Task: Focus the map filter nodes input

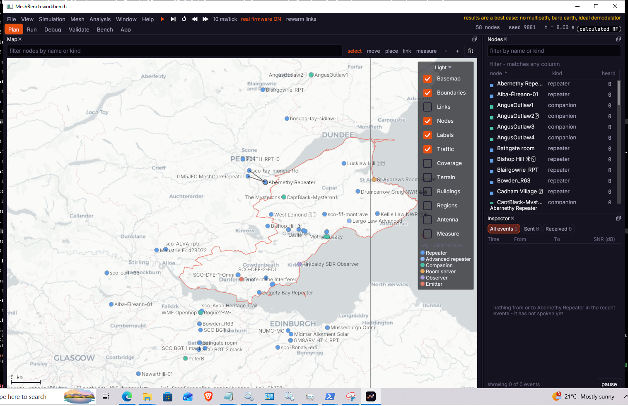Action: coord(175,51)
